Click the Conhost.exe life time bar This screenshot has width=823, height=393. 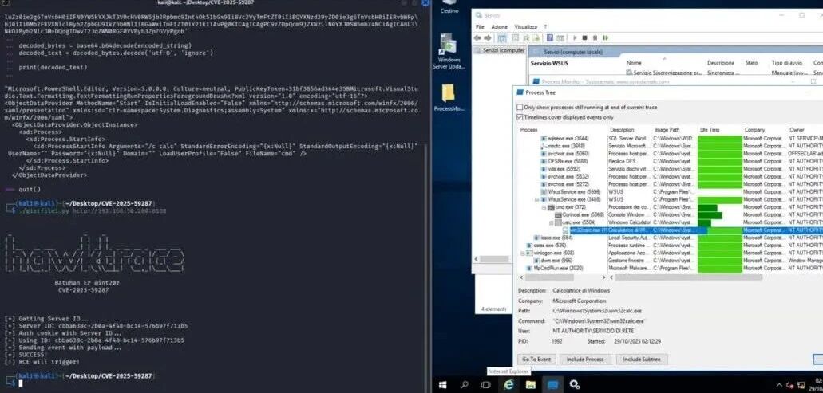[x=710, y=215]
